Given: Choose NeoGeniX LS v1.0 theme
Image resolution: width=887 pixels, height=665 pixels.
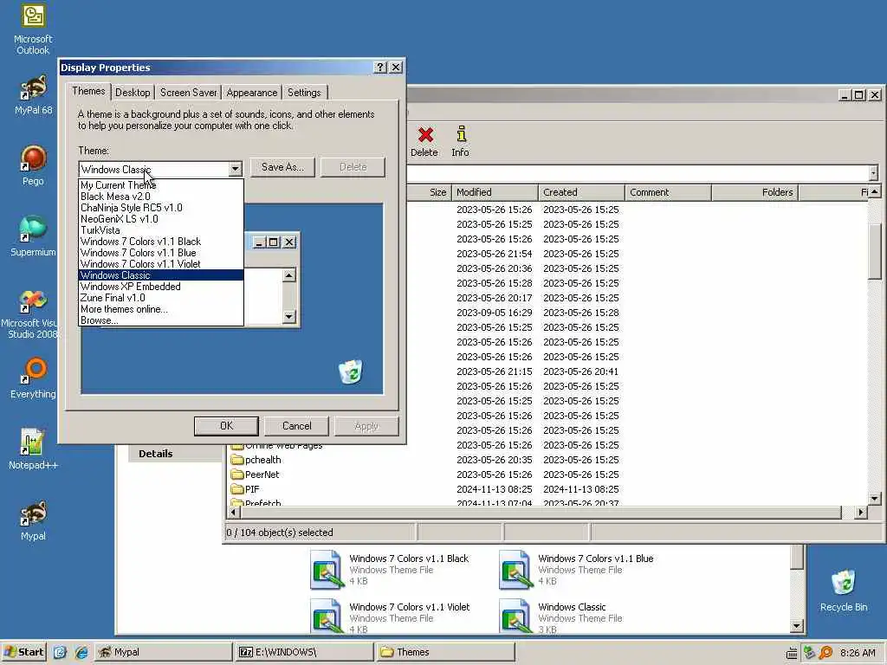Looking at the screenshot, I should pyautogui.click(x=160, y=219).
